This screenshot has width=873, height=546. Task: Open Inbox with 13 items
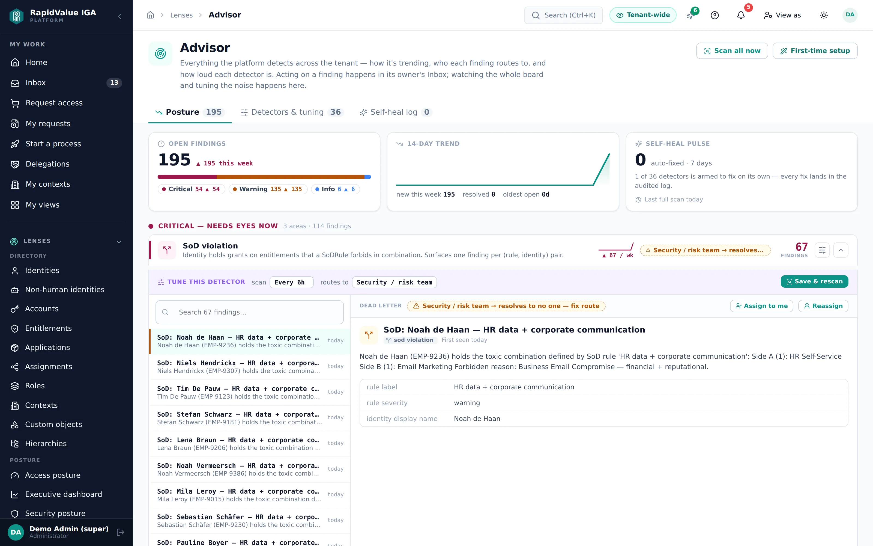[x=66, y=83]
